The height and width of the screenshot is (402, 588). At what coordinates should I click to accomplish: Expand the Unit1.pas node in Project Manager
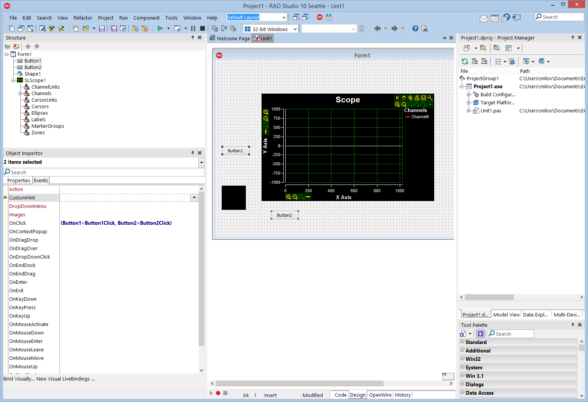pos(469,110)
